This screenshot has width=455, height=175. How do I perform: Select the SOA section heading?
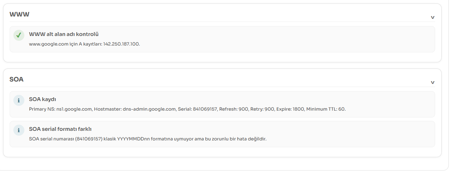[16, 79]
